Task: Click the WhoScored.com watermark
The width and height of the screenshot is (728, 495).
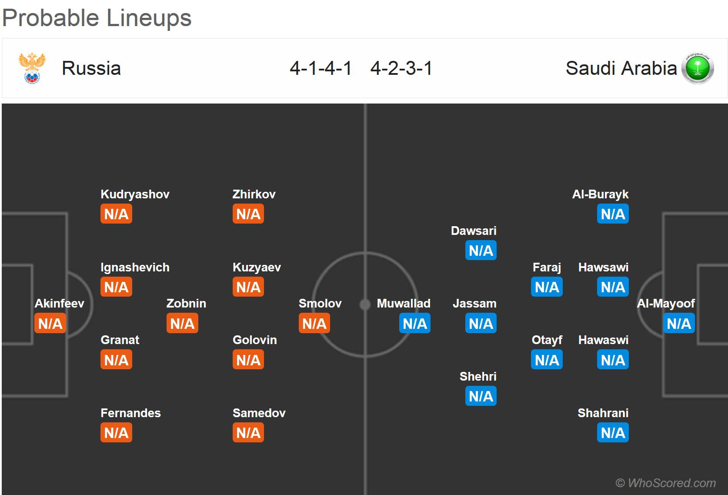Action: click(665, 483)
